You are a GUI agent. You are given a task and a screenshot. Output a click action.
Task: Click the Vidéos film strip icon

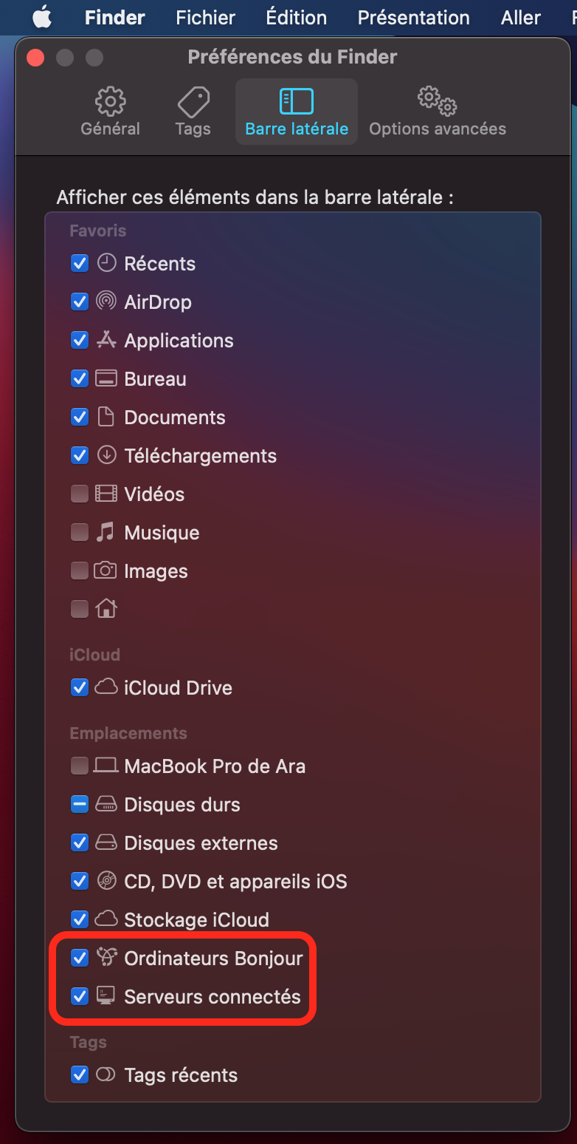click(x=106, y=494)
